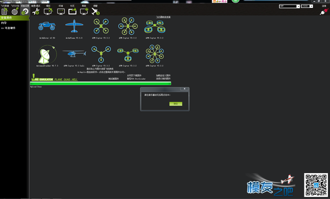Expand the Optional Hardware section
This screenshot has width=330, height=199.
click(8, 28)
